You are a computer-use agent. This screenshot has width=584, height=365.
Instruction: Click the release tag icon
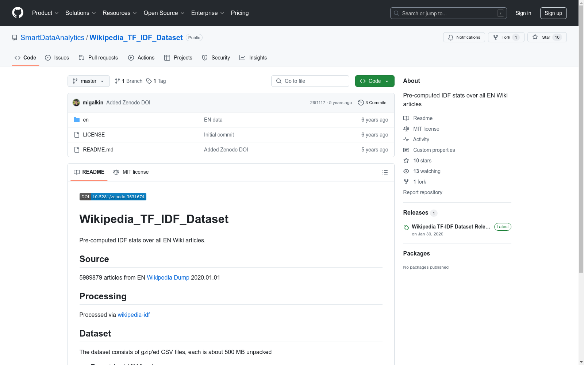(x=406, y=227)
